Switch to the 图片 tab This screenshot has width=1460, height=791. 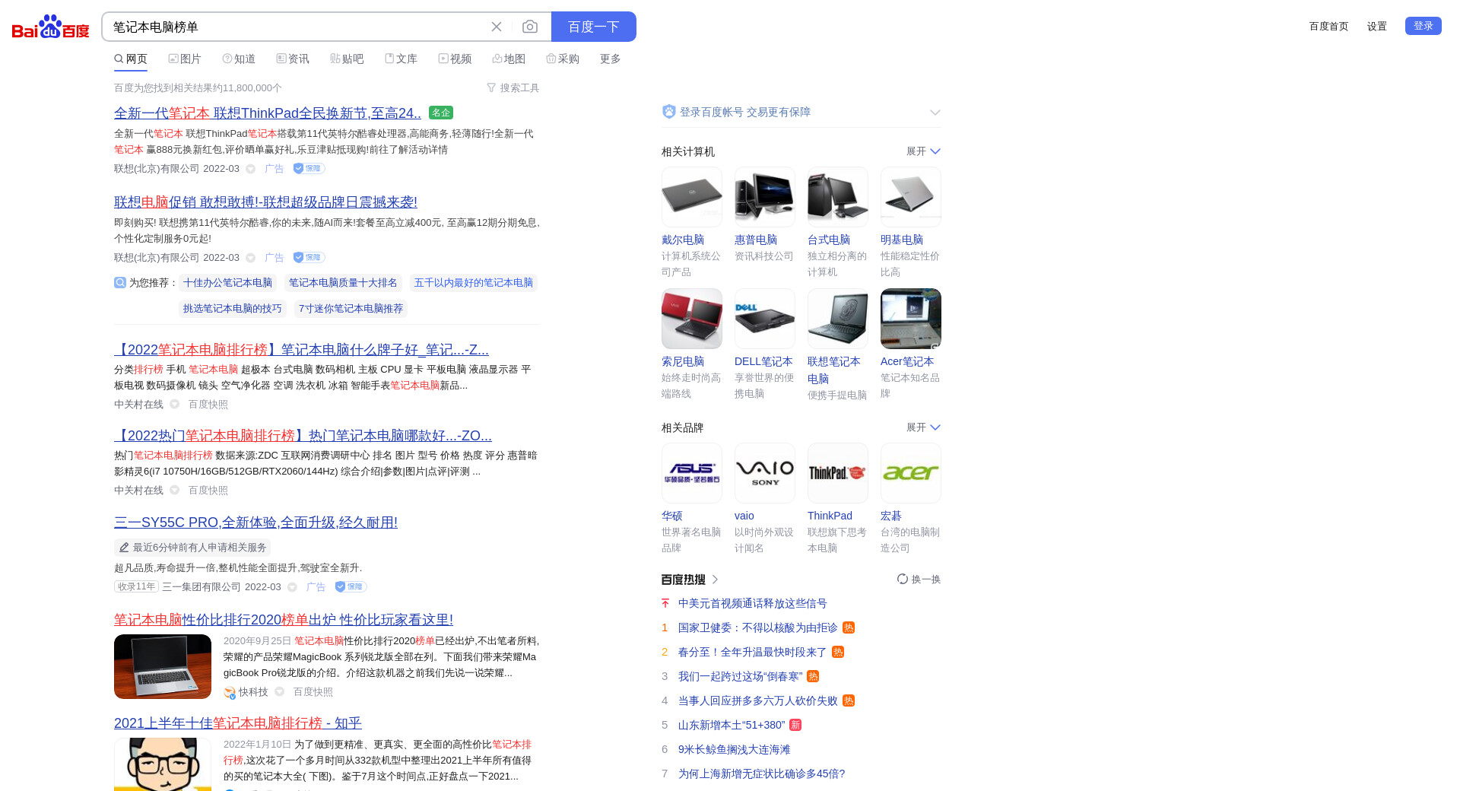pyautogui.click(x=185, y=59)
